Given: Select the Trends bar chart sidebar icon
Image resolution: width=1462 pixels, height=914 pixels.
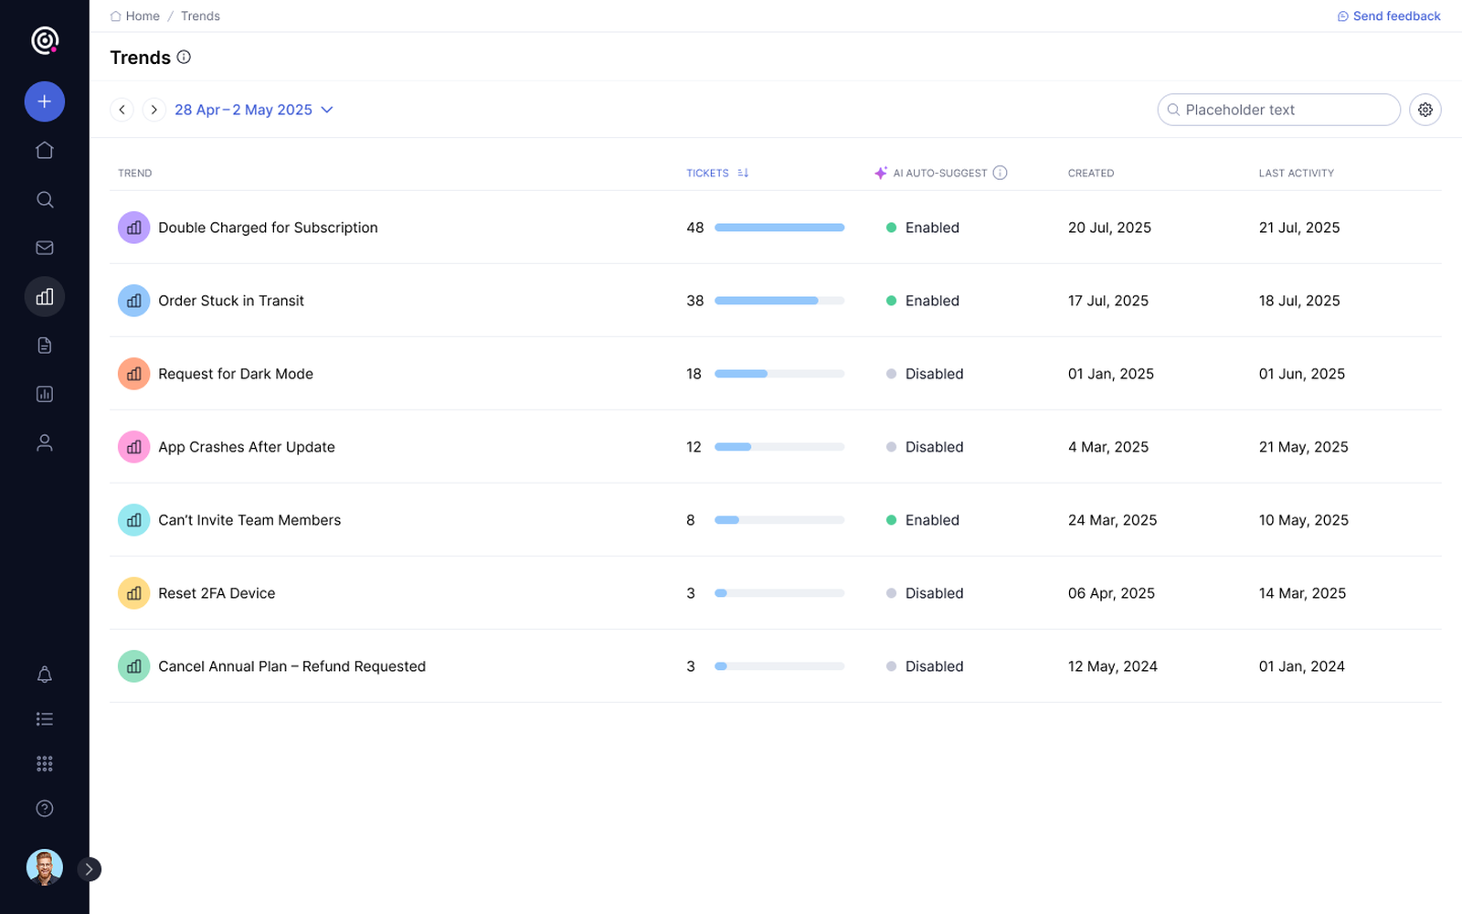Looking at the screenshot, I should pos(44,297).
